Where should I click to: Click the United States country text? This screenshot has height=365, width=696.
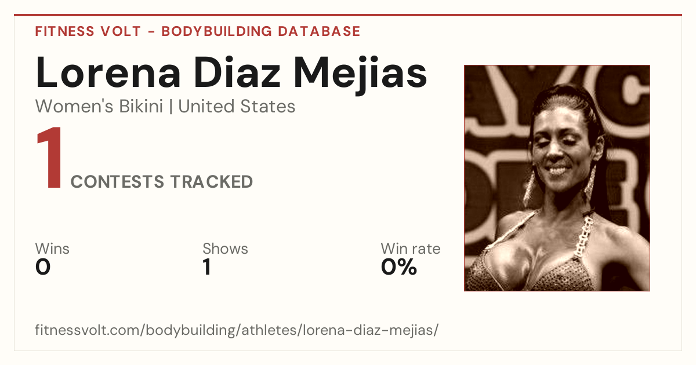coord(237,107)
